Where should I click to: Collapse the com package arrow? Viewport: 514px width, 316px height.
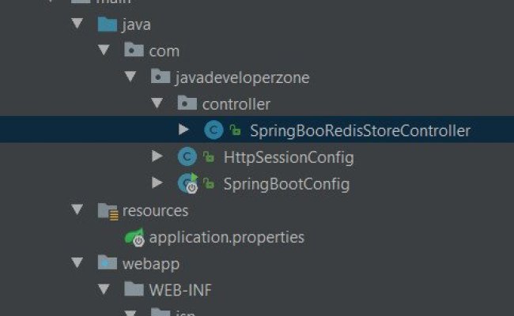tap(104, 50)
